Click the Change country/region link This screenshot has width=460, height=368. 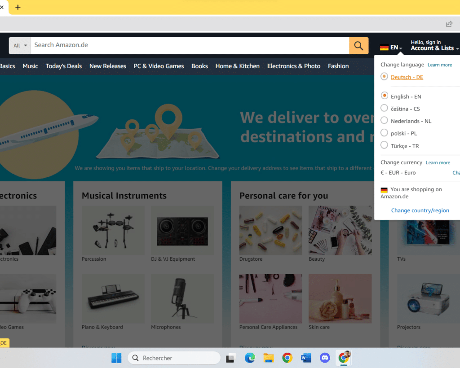420,210
